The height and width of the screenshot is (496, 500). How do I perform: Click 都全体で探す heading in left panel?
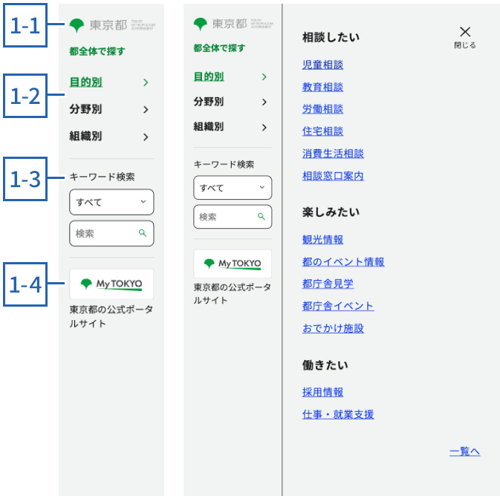97,51
